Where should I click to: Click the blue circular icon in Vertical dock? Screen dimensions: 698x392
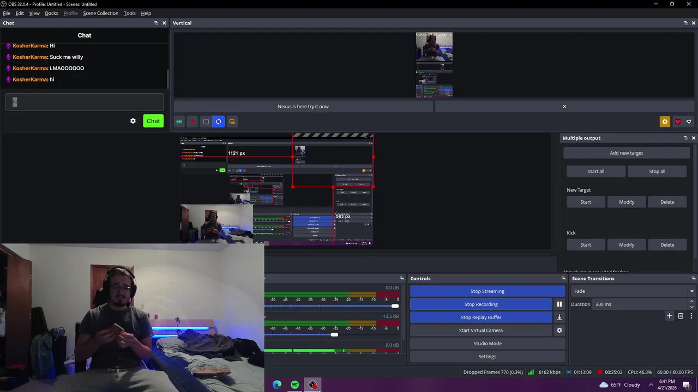click(x=219, y=121)
